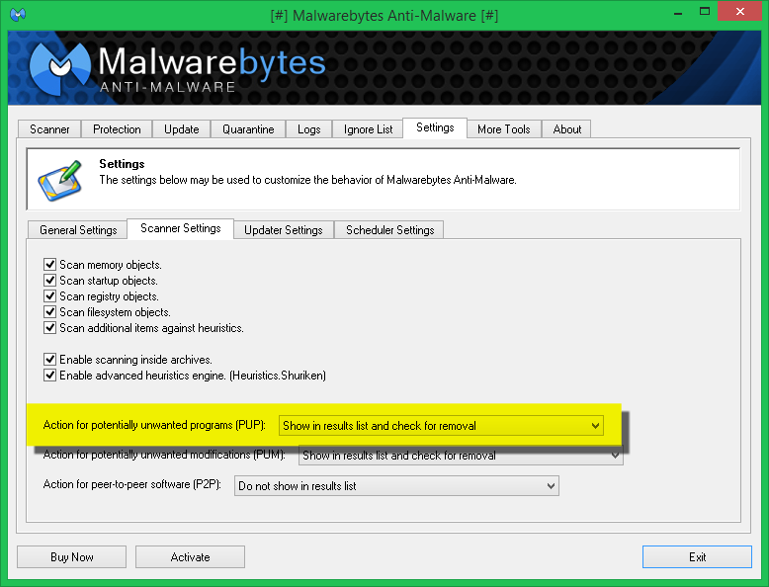The image size is (769, 587).
Task: Close the Malwarebytes window
Action: point(740,11)
